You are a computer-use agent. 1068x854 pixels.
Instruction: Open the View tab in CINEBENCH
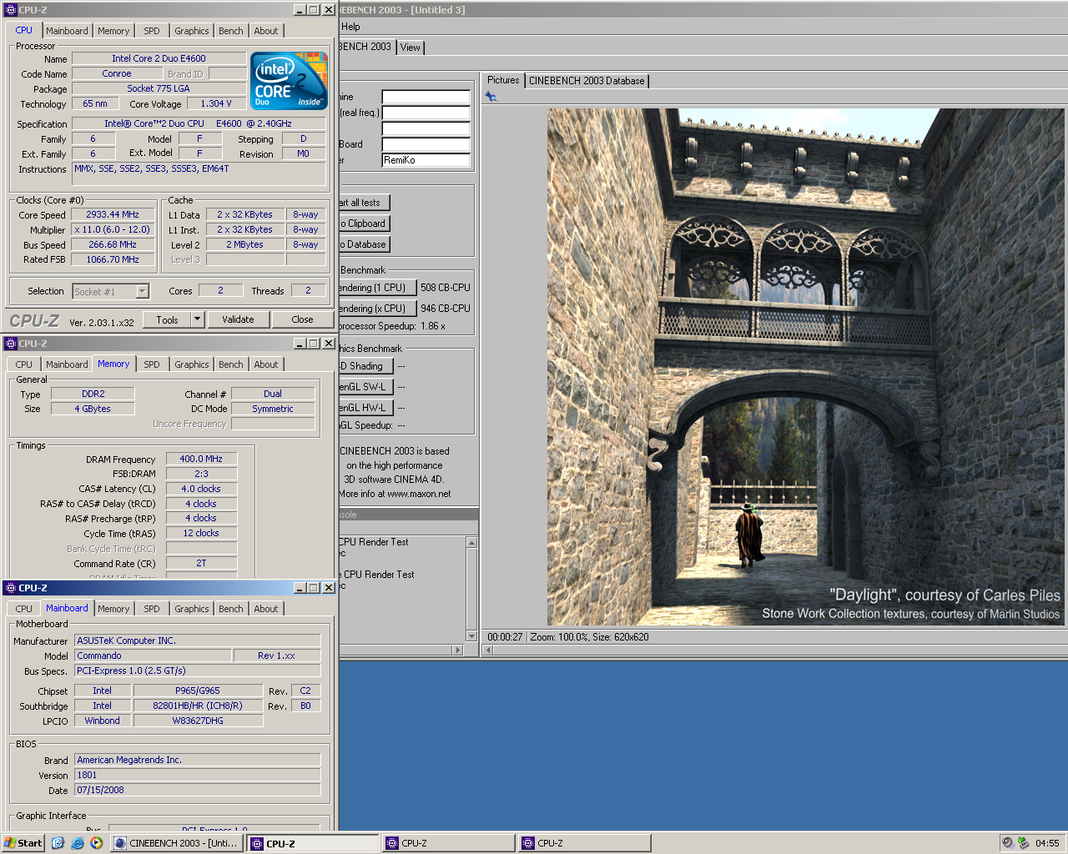point(411,48)
